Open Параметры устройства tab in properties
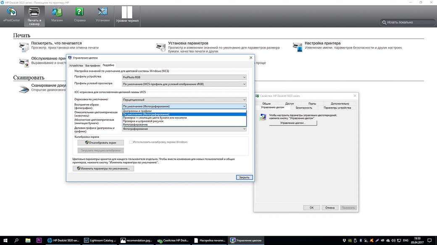 pos(337,108)
